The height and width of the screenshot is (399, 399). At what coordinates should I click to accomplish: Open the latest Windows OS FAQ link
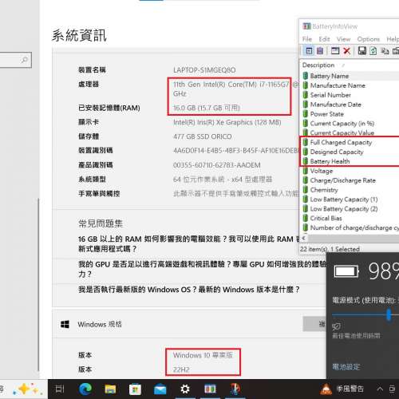[189, 290]
